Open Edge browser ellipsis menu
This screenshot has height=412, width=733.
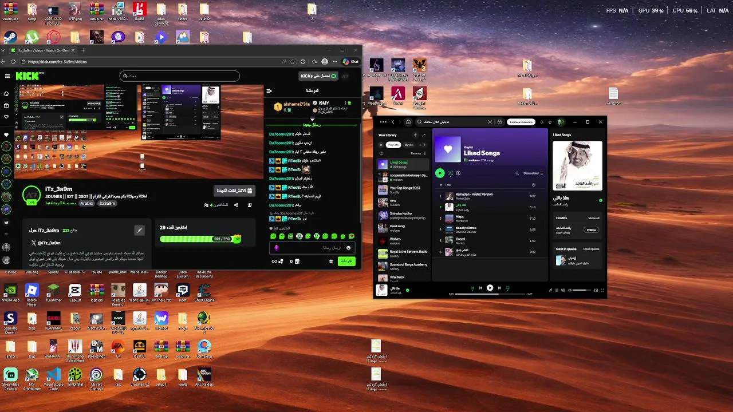tap(335, 62)
